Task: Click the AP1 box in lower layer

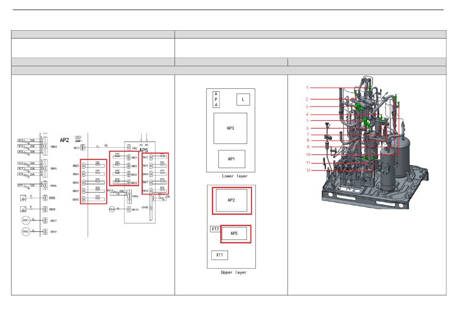Action: pyautogui.click(x=231, y=159)
